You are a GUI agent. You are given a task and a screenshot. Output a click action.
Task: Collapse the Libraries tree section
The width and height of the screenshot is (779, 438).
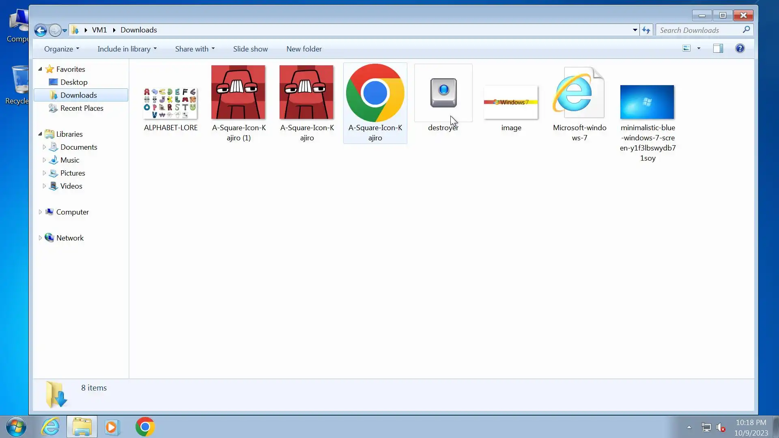(40, 134)
